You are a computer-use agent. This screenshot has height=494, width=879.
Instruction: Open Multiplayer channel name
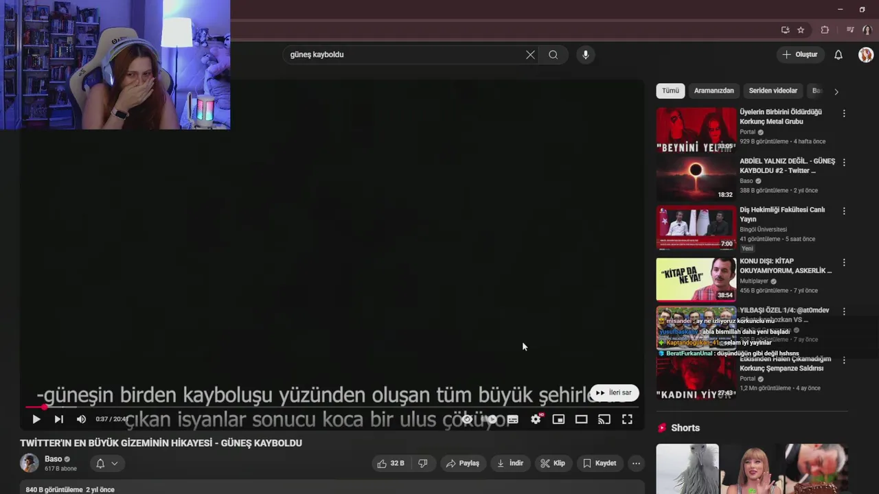[754, 281]
